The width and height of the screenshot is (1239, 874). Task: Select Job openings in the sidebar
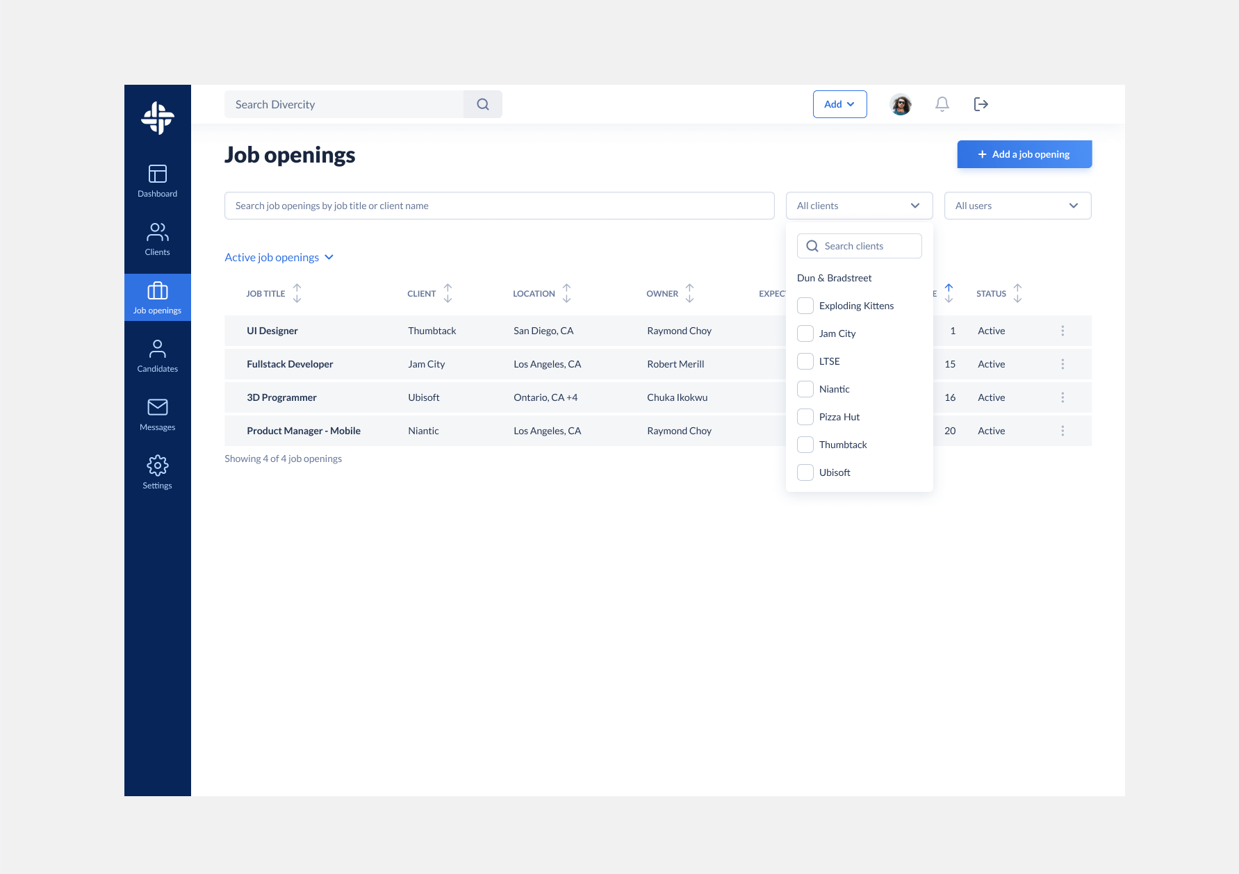pyautogui.click(x=158, y=297)
